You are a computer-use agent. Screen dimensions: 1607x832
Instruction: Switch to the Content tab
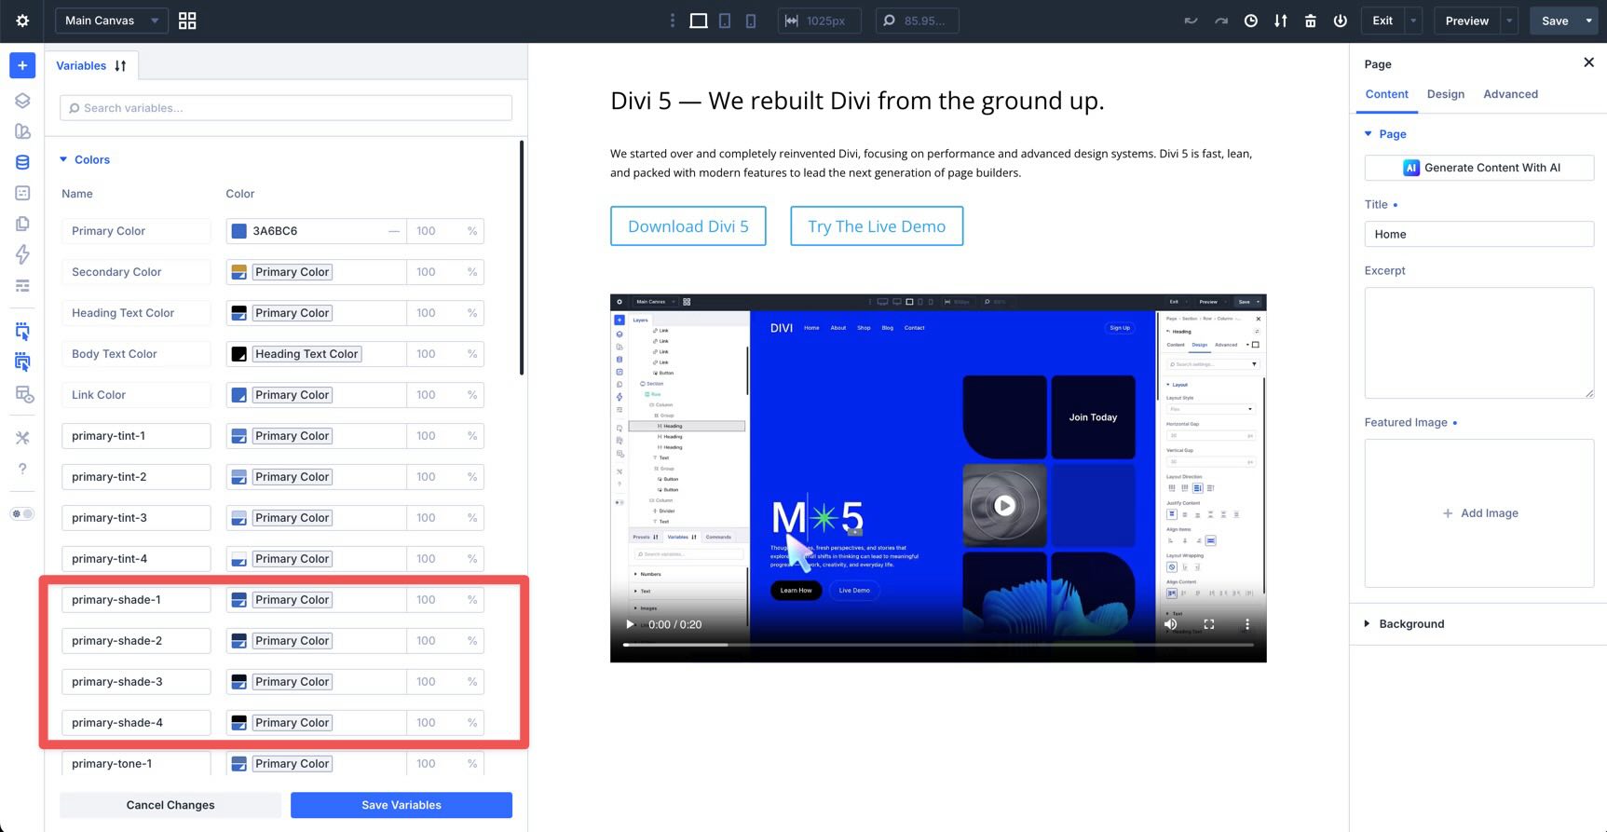1386,94
